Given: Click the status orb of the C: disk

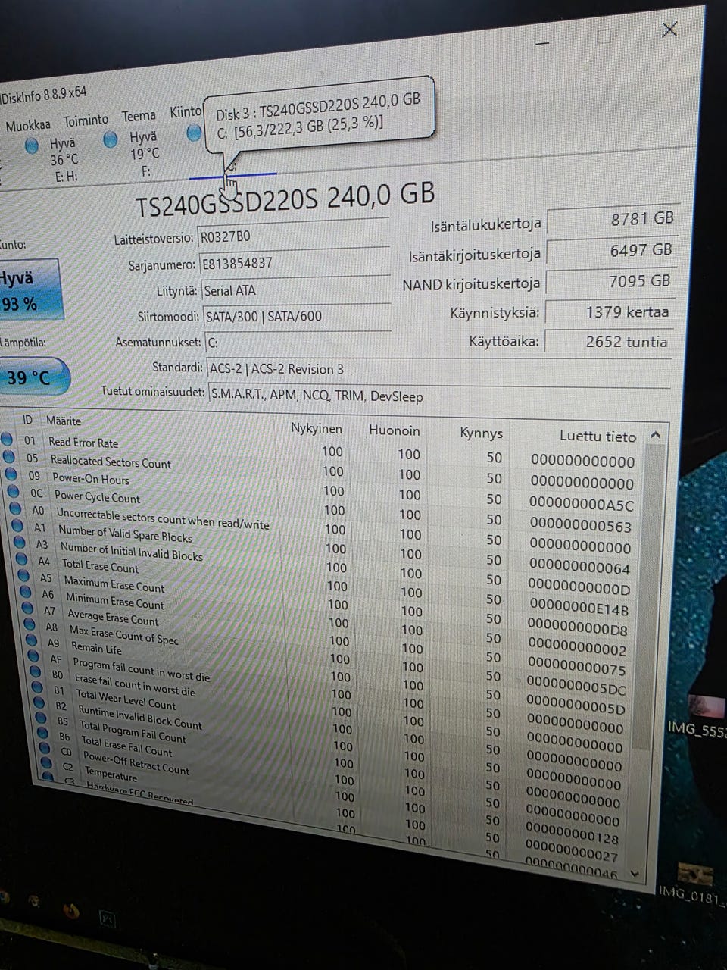Looking at the screenshot, I should coord(195,133).
